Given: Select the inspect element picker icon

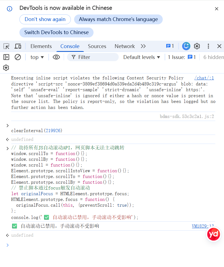Looking at the screenshot, I should tap(6, 46).
